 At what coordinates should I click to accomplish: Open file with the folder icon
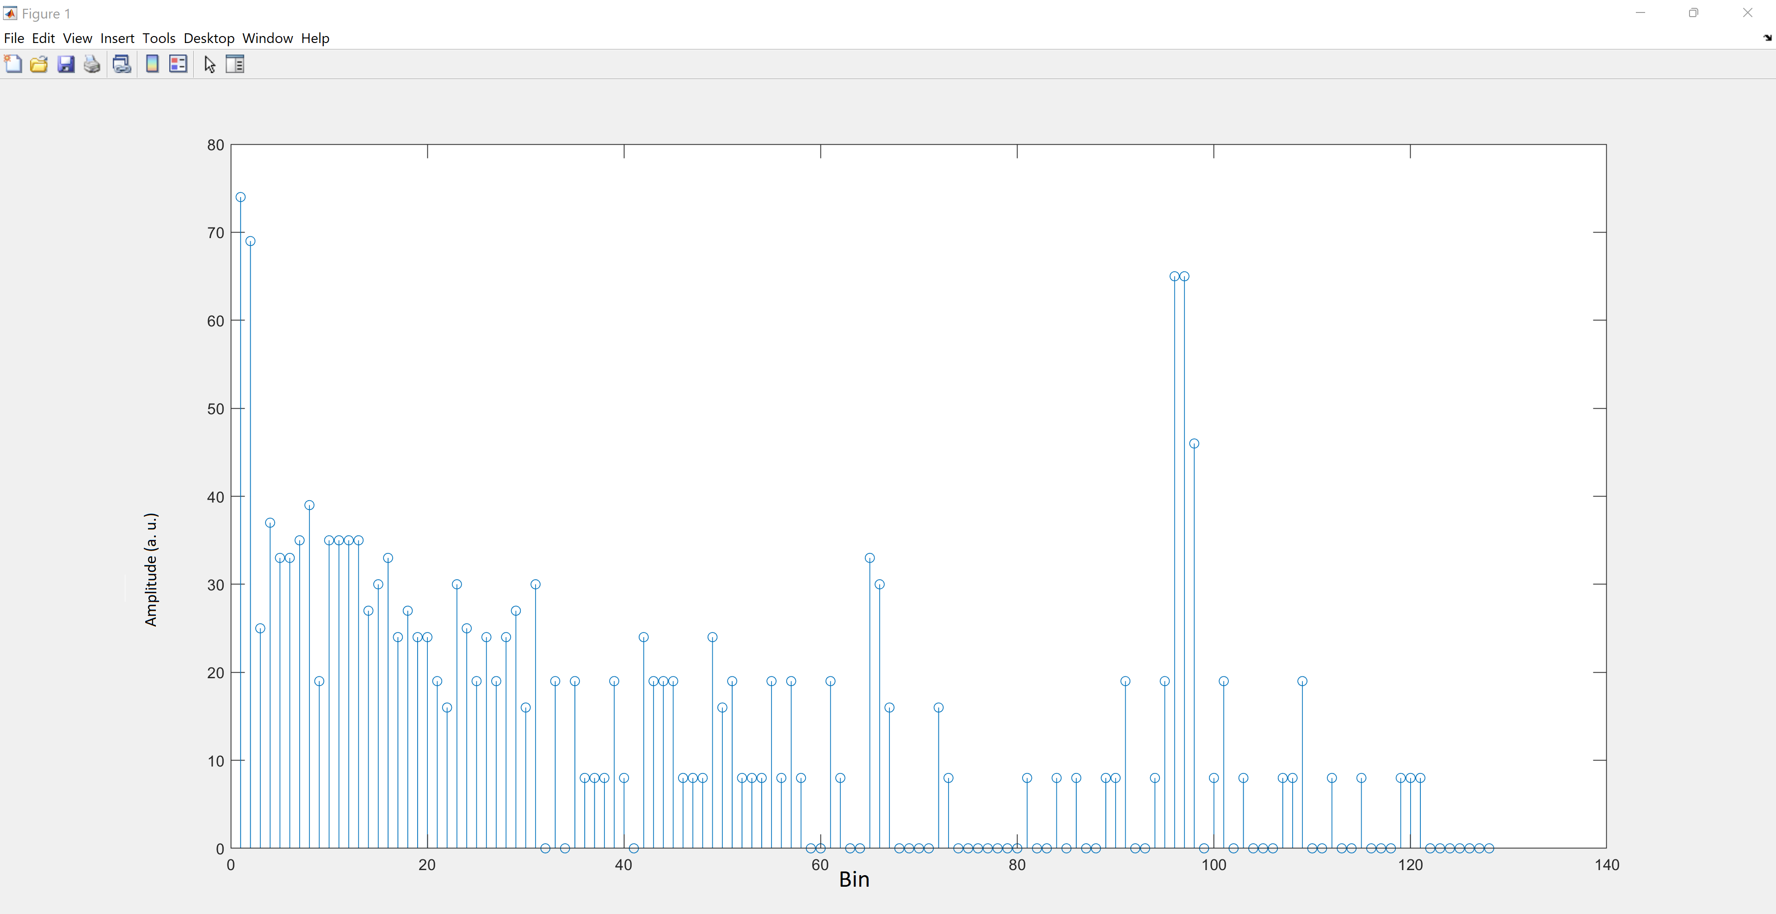(x=38, y=64)
